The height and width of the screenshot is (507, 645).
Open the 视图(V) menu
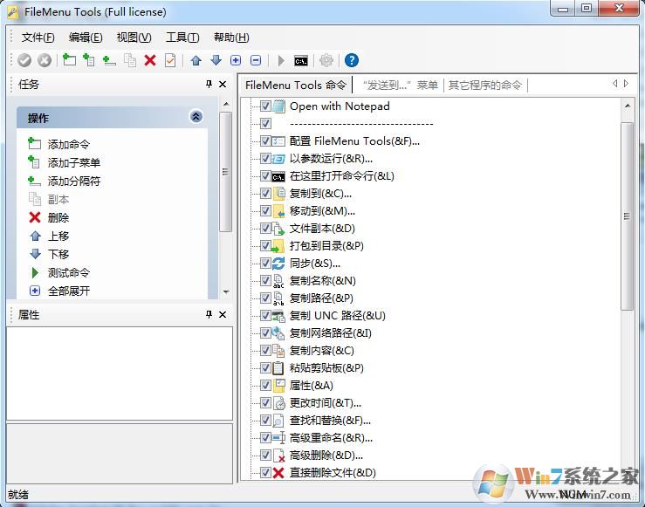134,38
